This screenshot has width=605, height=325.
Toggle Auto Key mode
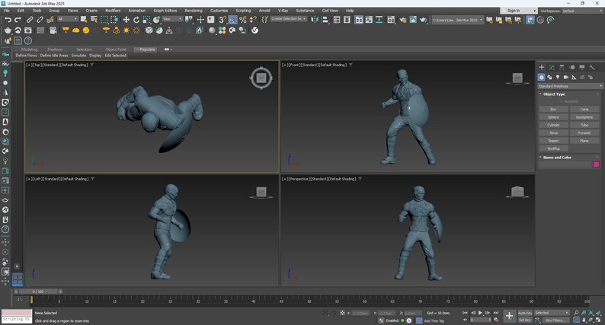point(525,313)
